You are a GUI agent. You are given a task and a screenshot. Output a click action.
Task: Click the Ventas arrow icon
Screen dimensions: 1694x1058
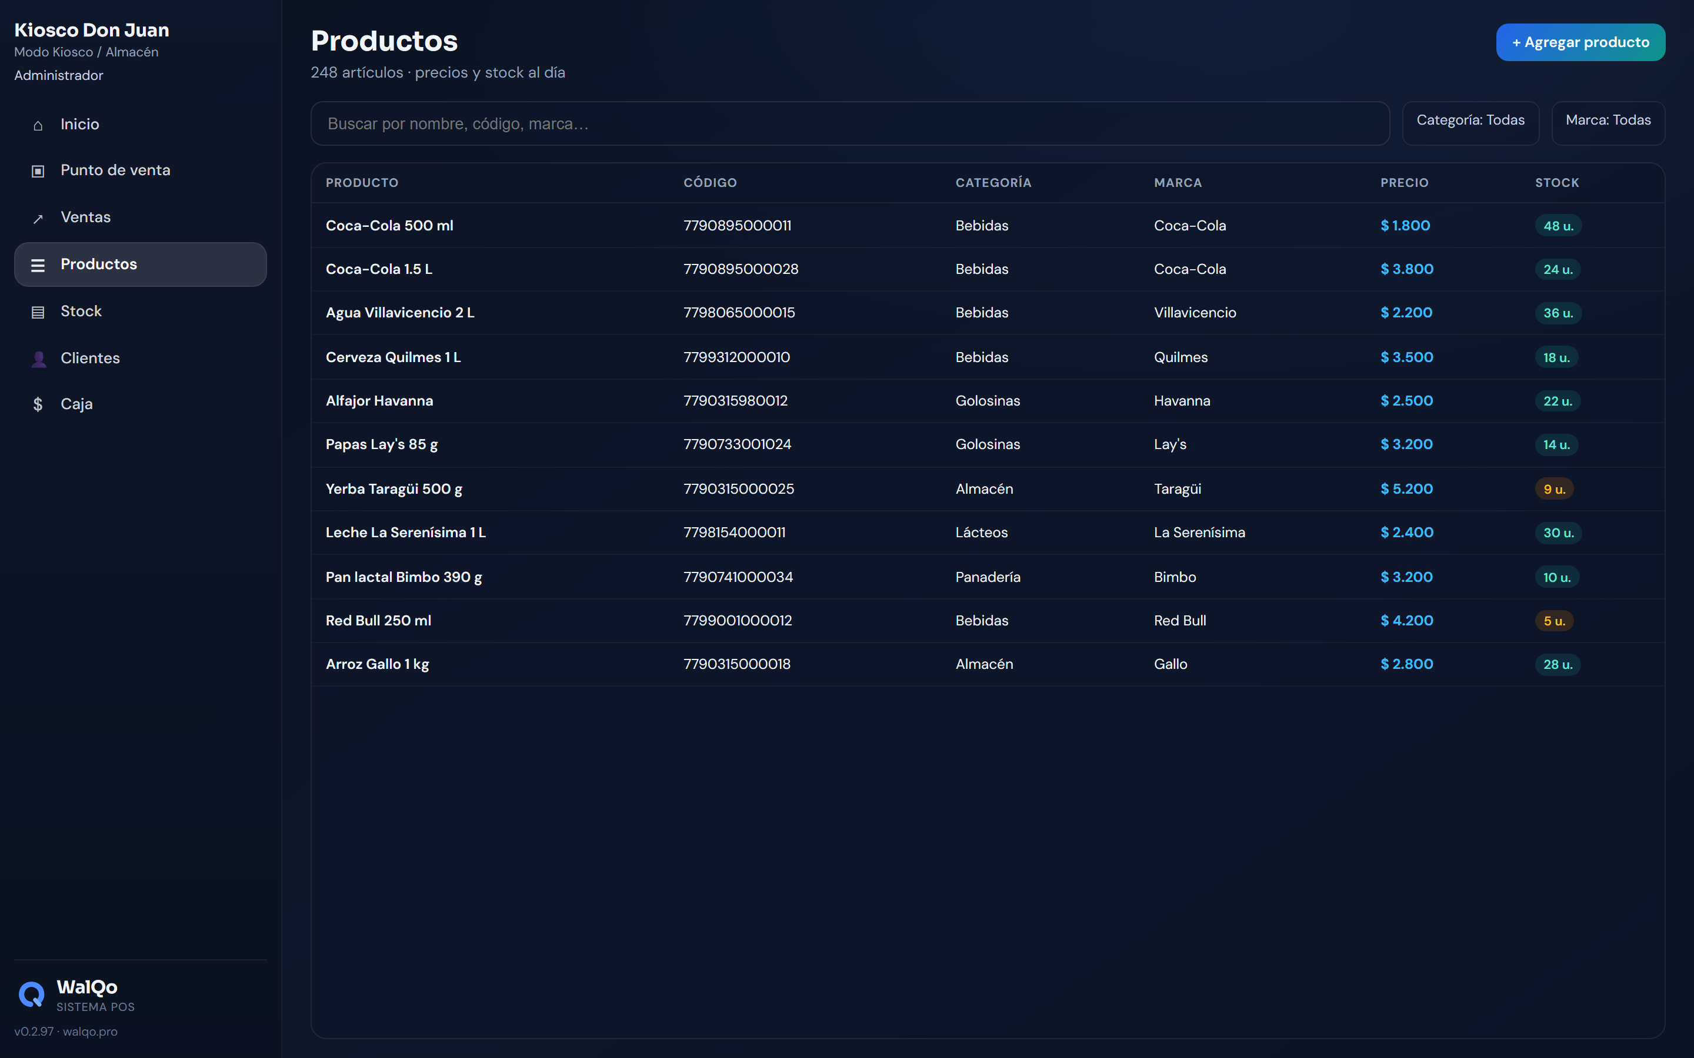(38, 218)
